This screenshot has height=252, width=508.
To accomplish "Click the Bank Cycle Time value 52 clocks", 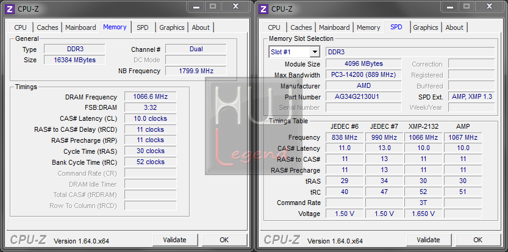I will point(150,162).
